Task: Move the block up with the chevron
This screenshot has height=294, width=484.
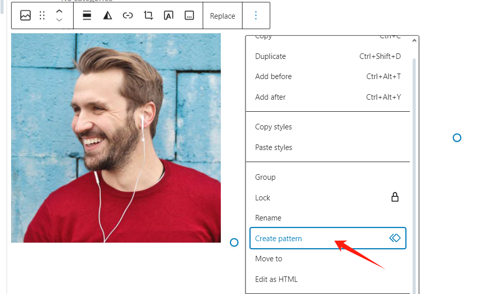Action: 59,11
